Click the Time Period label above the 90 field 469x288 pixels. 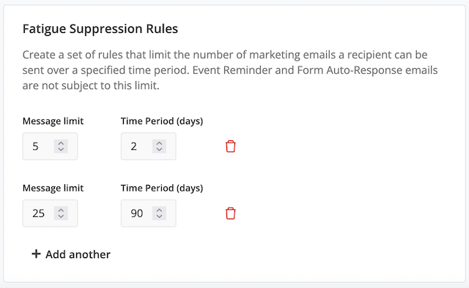(162, 189)
